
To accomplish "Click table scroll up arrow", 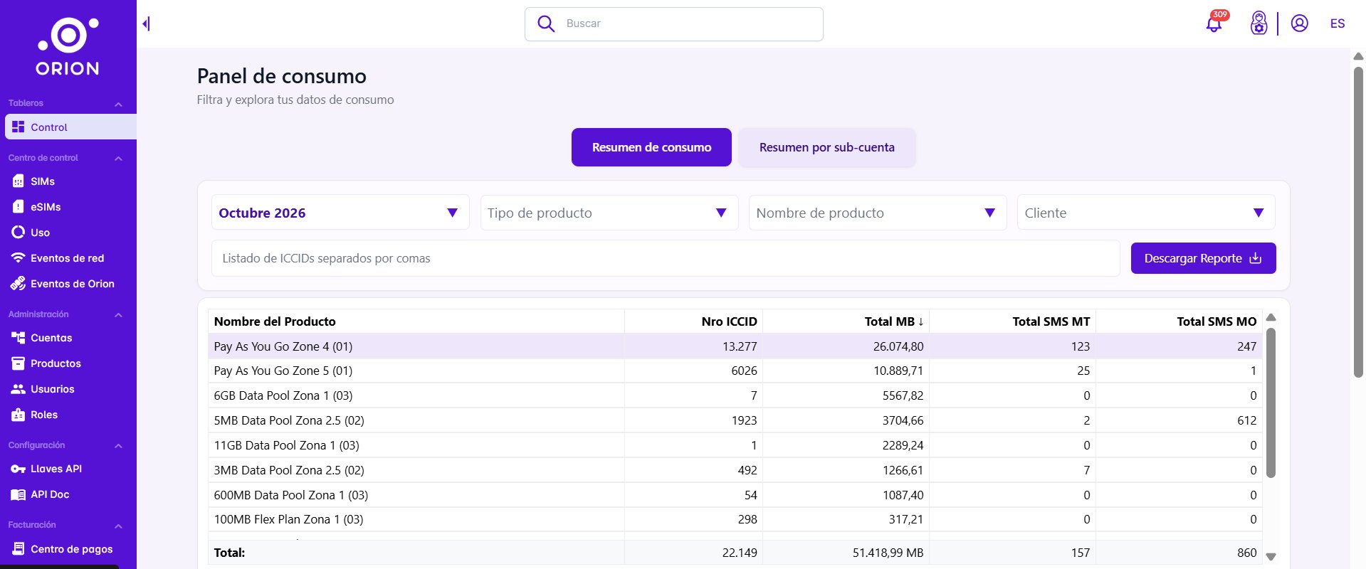I will click(x=1271, y=317).
